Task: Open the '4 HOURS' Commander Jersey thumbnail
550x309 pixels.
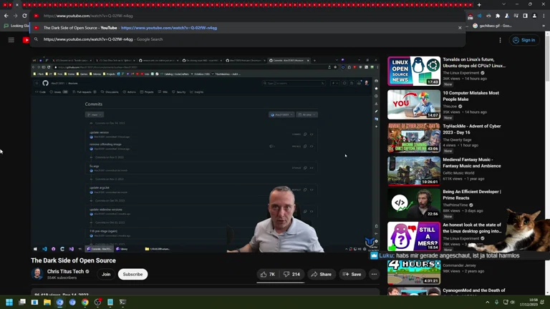Action: pos(414,272)
